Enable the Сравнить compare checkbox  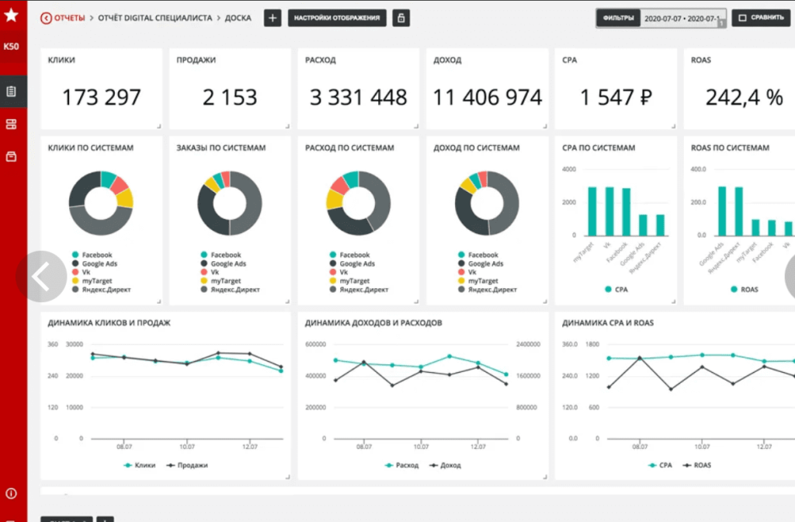pyautogui.click(x=742, y=17)
